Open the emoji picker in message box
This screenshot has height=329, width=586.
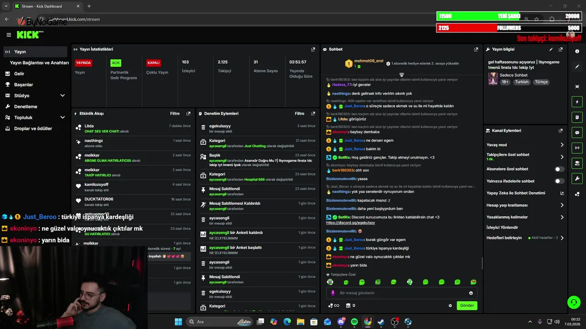471,293
